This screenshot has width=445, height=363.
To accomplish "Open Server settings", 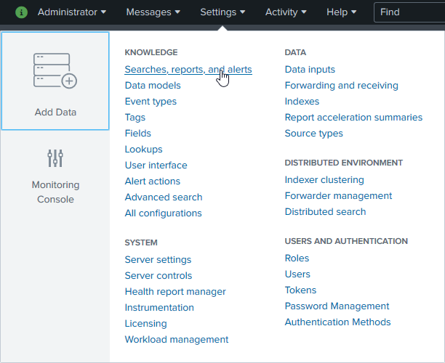I will [x=158, y=260].
